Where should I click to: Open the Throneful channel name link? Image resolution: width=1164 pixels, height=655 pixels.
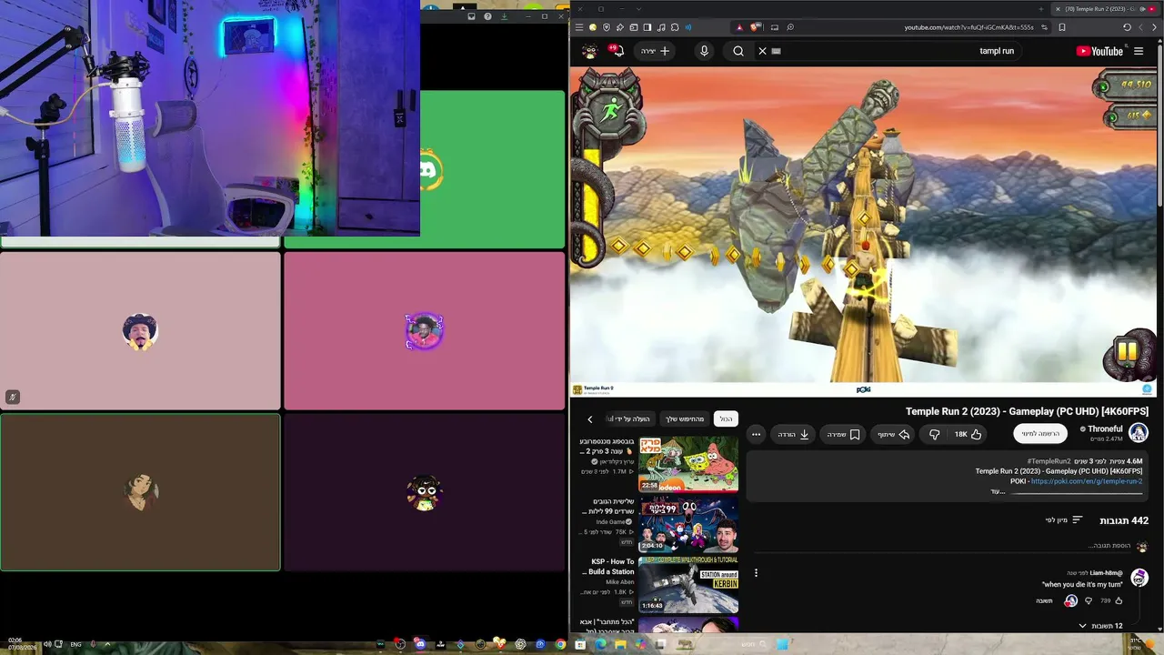click(1105, 429)
